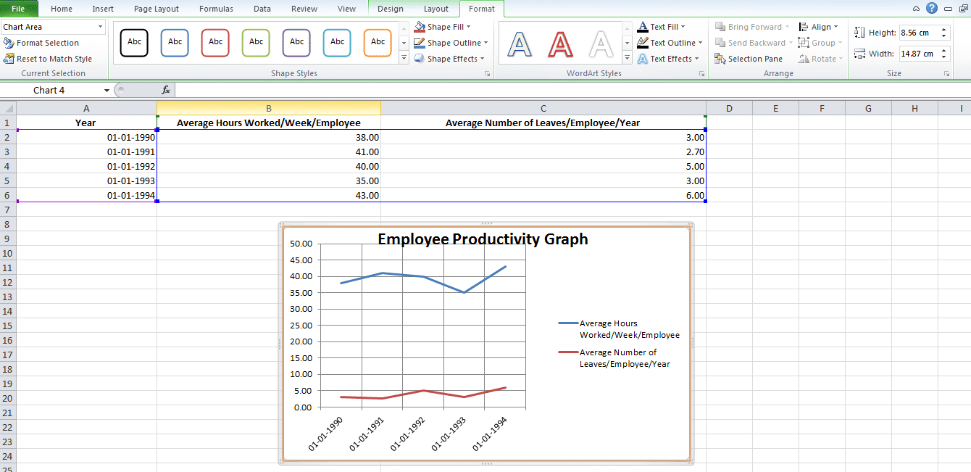The image size is (971, 472).
Task: Open Excel Help question mark icon
Action: point(931,8)
